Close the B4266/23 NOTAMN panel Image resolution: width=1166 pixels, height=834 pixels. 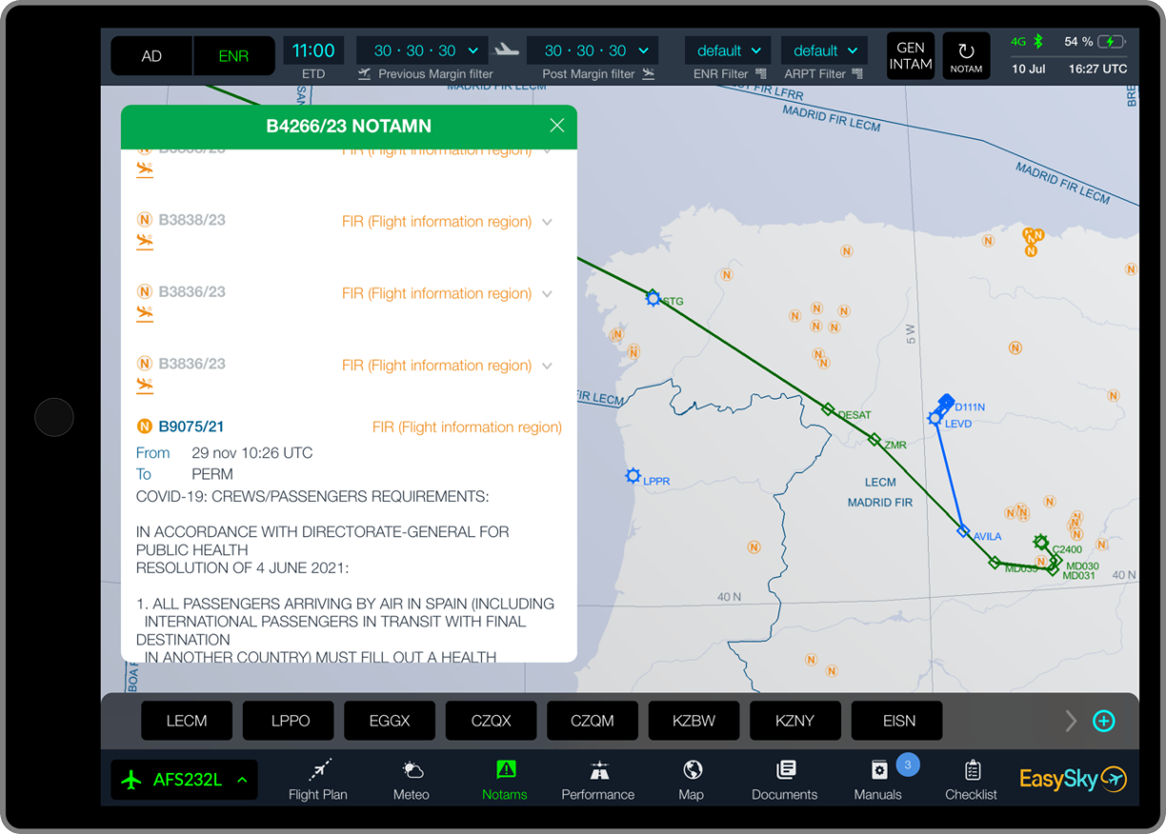(557, 126)
